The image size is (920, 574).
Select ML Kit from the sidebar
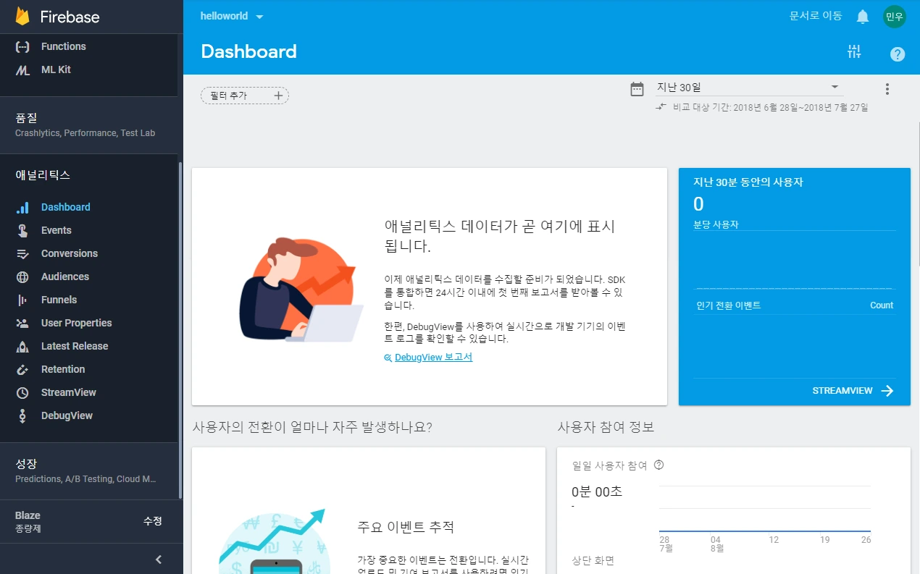click(57, 69)
